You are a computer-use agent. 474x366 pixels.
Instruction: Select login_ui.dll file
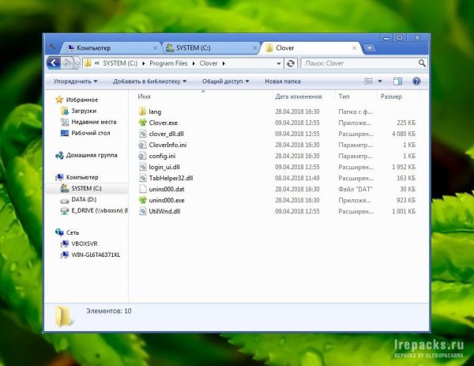coord(164,167)
